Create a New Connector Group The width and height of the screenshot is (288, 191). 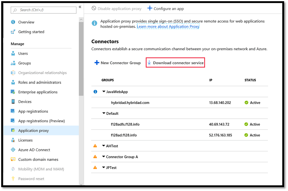click(117, 63)
